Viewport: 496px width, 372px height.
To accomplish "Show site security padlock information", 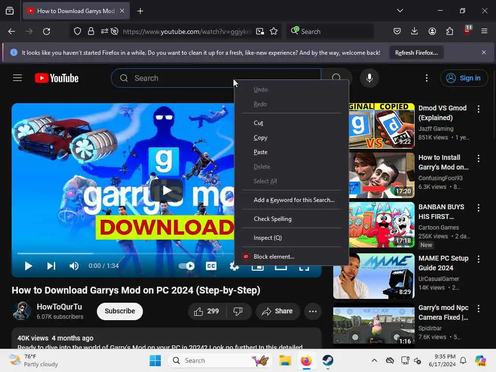I will tap(91, 31).
